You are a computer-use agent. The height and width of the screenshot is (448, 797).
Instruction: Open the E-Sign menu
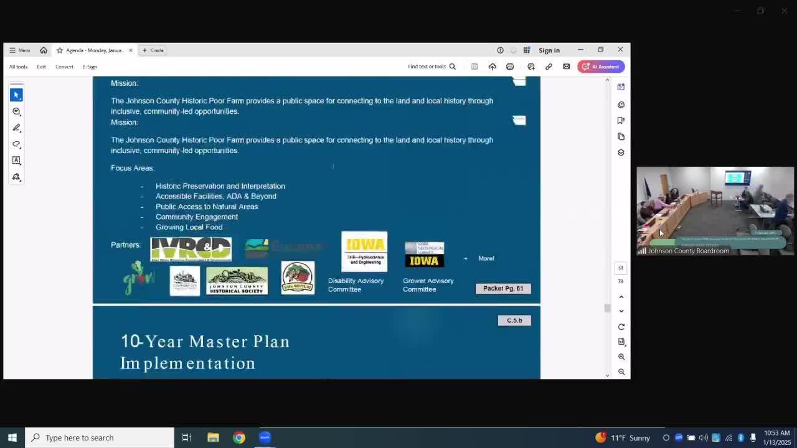coord(90,67)
